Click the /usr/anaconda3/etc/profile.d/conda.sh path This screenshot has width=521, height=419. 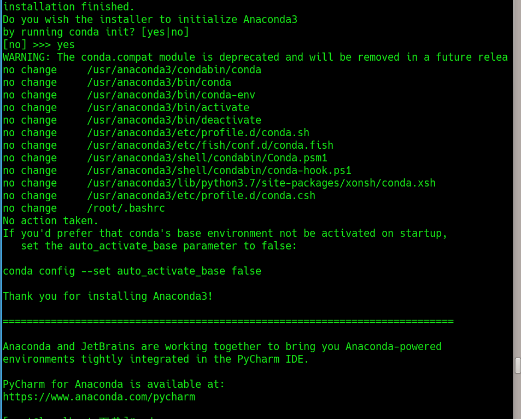198,133
